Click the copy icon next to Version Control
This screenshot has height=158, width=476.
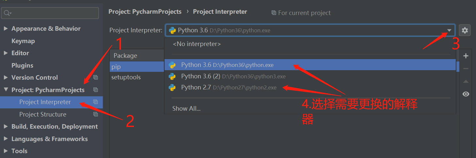(96, 78)
